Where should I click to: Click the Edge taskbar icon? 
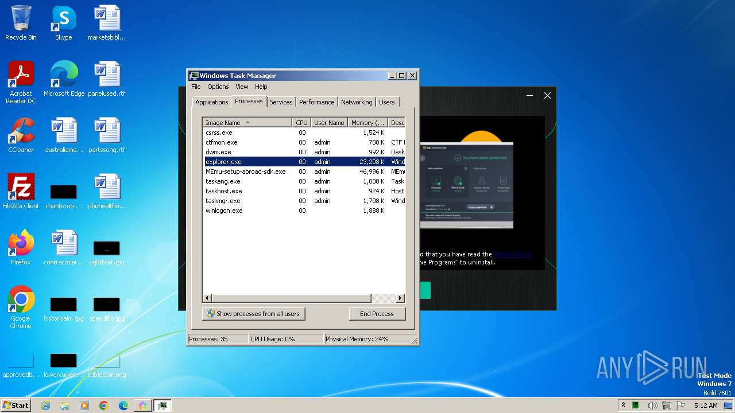click(x=123, y=406)
